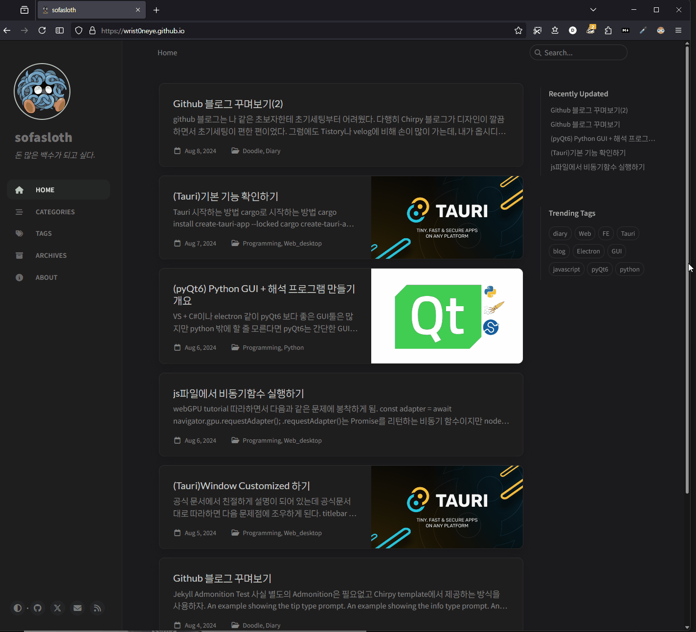Image resolution: width=696 pixels, height=632 pixels.
Task: Click the Dark Reader extension icon
Action: [661, 30]
